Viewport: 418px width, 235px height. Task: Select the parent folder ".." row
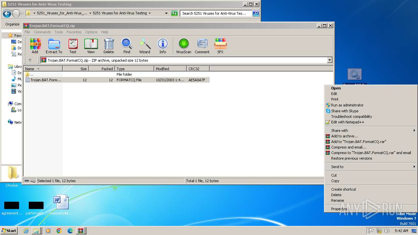coord(117,74)
